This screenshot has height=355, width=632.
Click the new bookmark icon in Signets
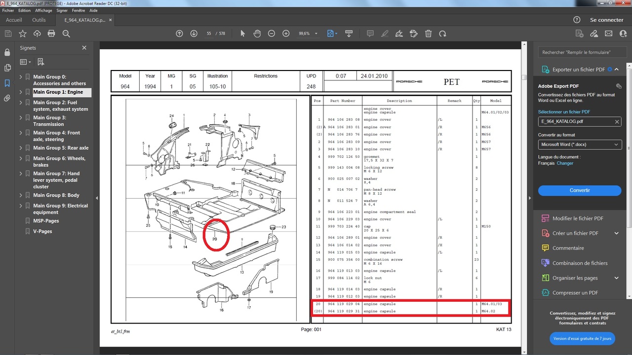(x=40, y=62)
